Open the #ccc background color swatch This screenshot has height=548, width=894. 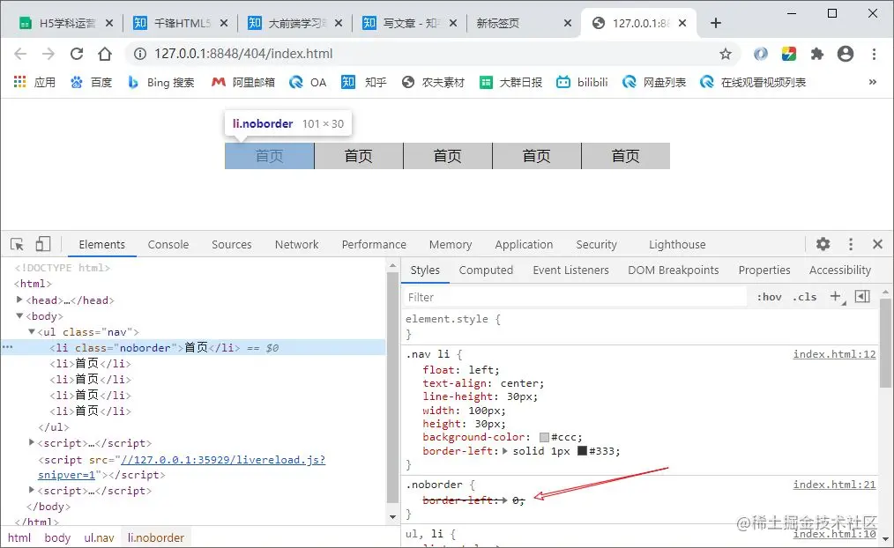coord(545,438)
